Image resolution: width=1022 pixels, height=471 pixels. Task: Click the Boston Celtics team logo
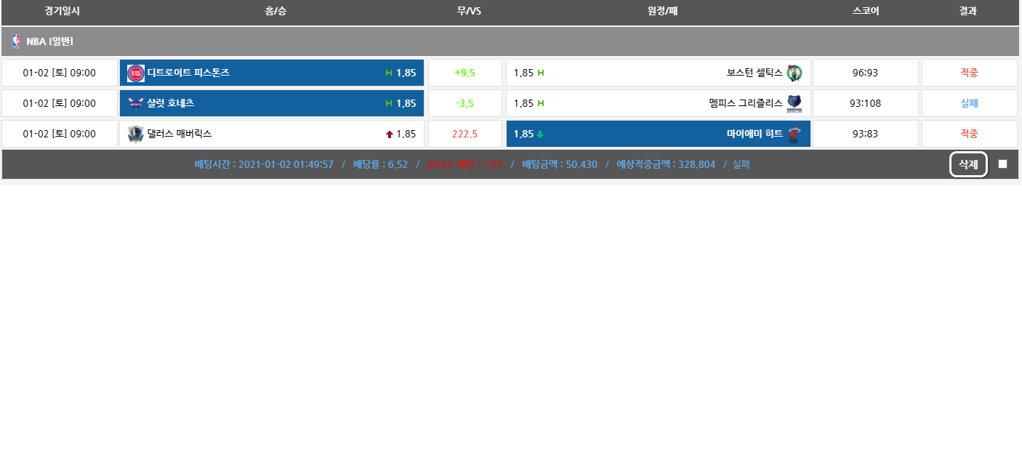point(794,73)
